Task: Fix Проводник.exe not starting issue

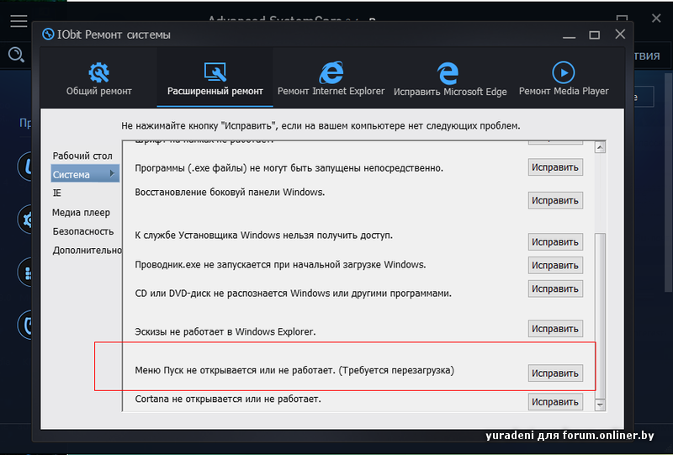Action: click(555, 265)
